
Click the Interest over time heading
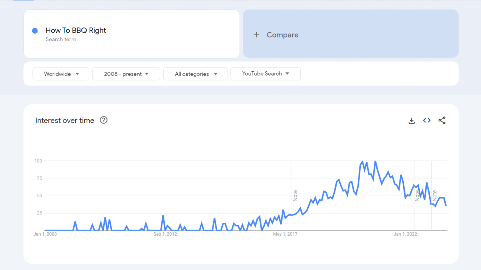point(65,120)
